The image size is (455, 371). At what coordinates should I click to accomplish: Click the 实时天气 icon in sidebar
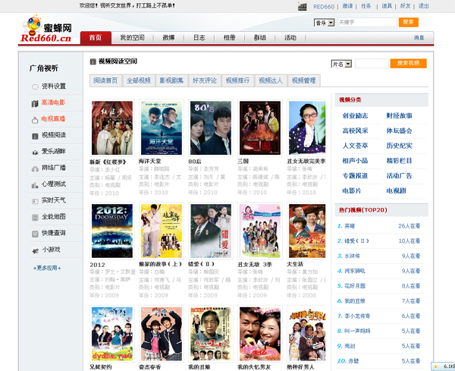35,201
